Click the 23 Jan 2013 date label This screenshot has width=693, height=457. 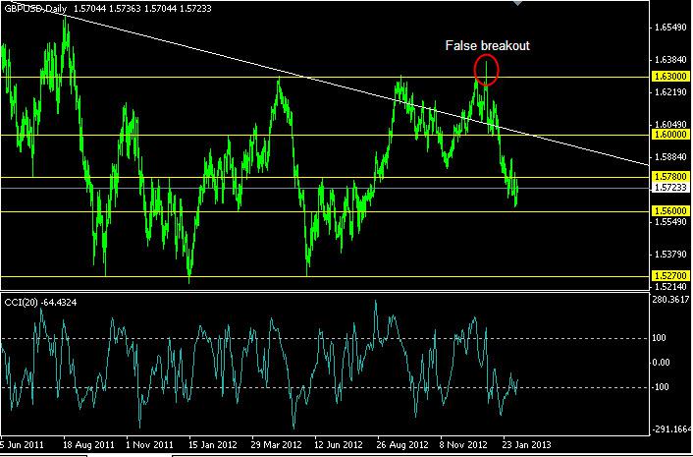coord(528,444)
